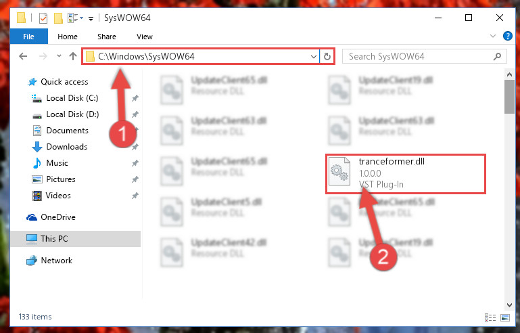Click the Properties icon in quick access toolbar

(43, 18)
